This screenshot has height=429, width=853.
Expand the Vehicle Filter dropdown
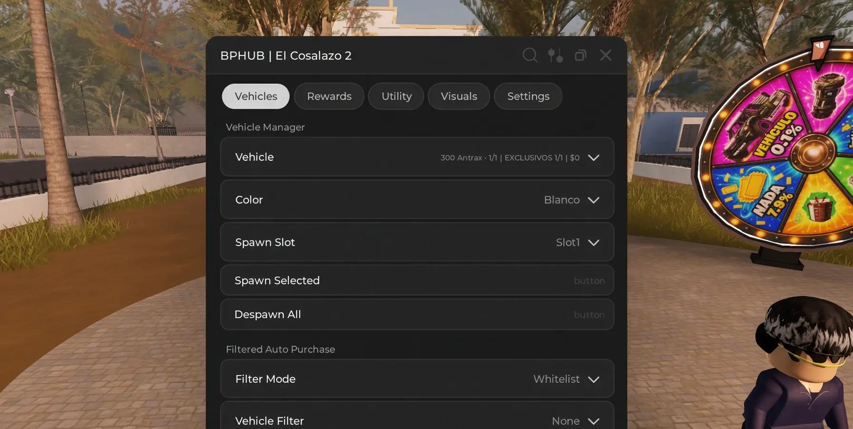tap(417, 416)
